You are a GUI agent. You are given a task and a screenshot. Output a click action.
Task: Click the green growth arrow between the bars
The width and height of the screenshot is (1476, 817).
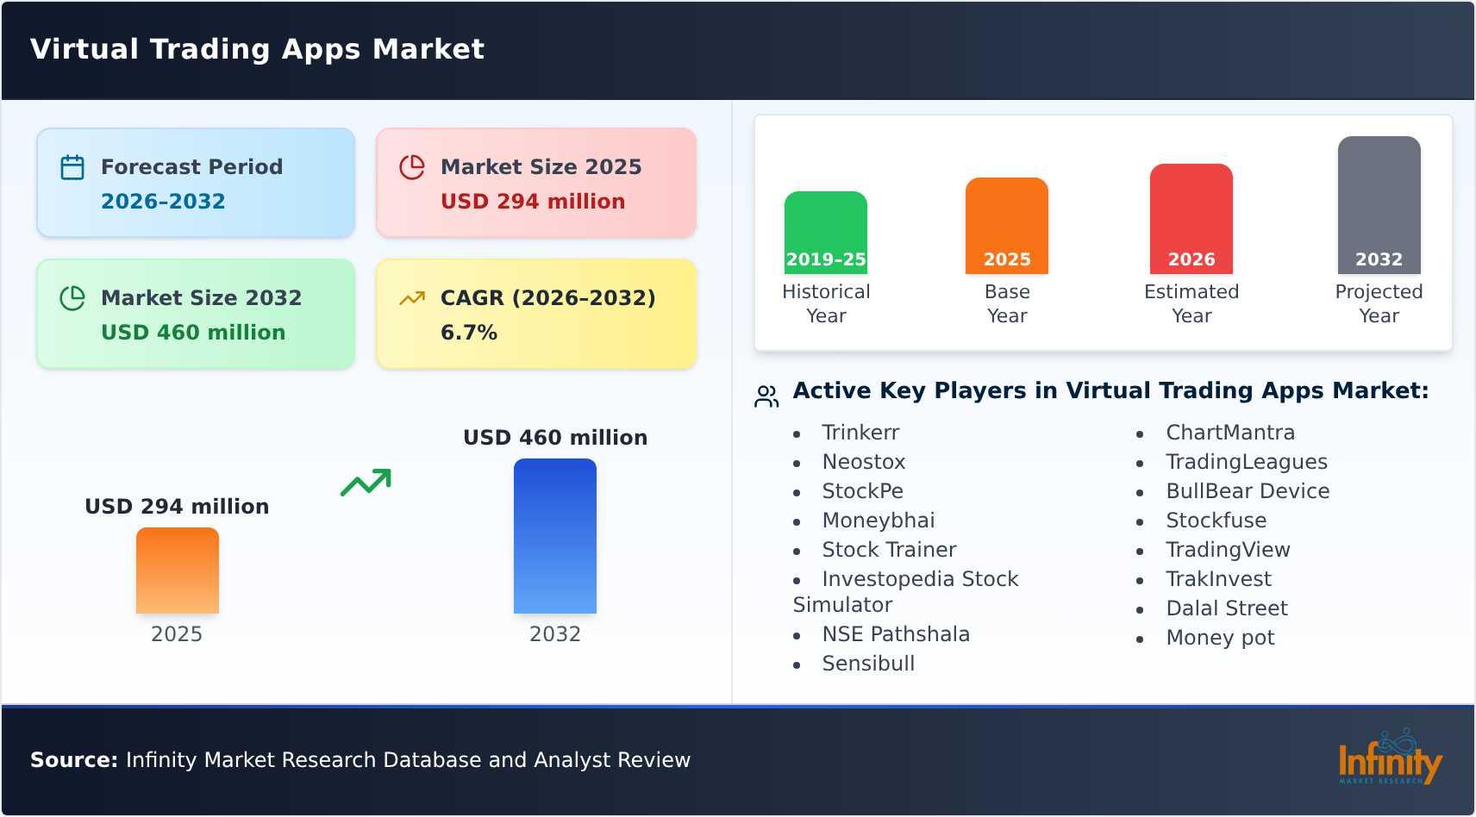(x=366, y=483)
